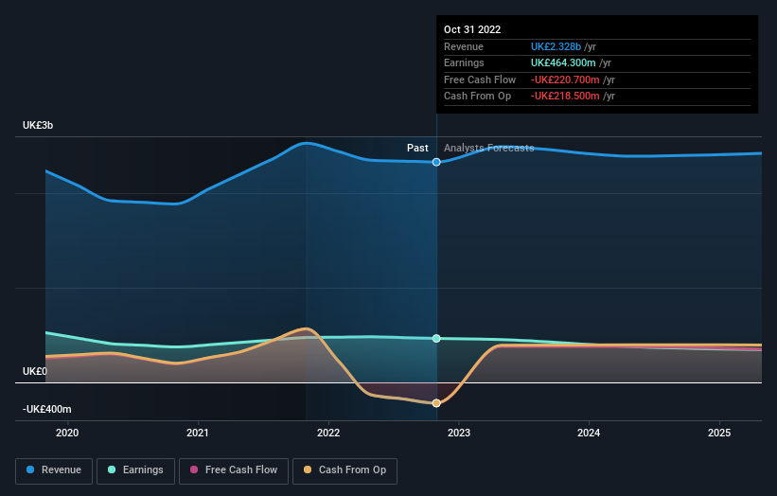
Task: Click the UK£3b y-axis label
Action: pos(38,125)
